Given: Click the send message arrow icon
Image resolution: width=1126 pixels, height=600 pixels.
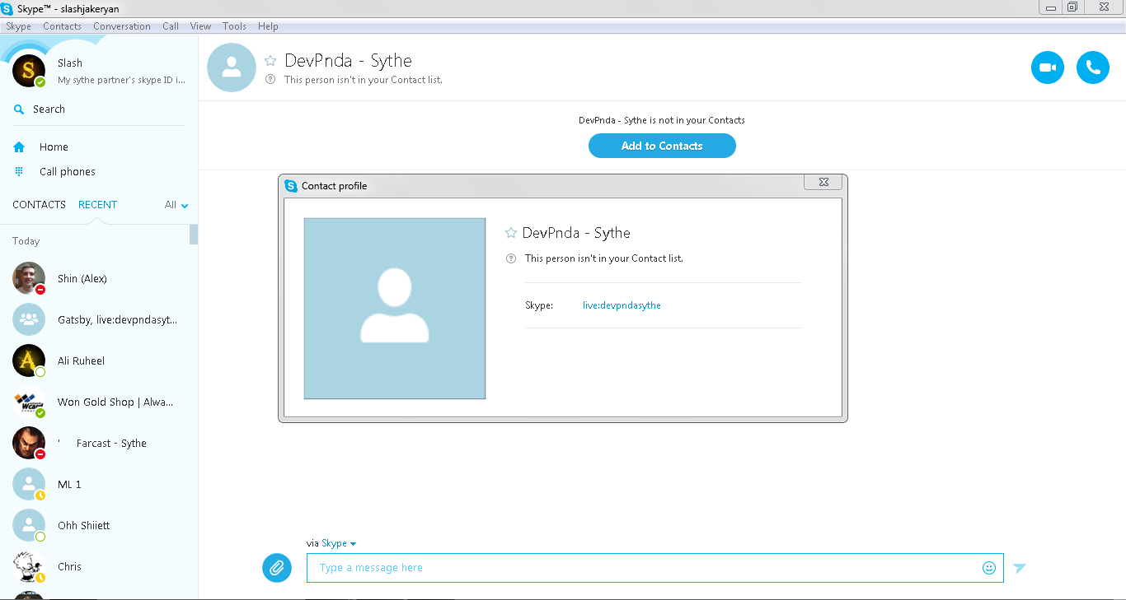Looking at the screenshot, I should coord(1020,568).
